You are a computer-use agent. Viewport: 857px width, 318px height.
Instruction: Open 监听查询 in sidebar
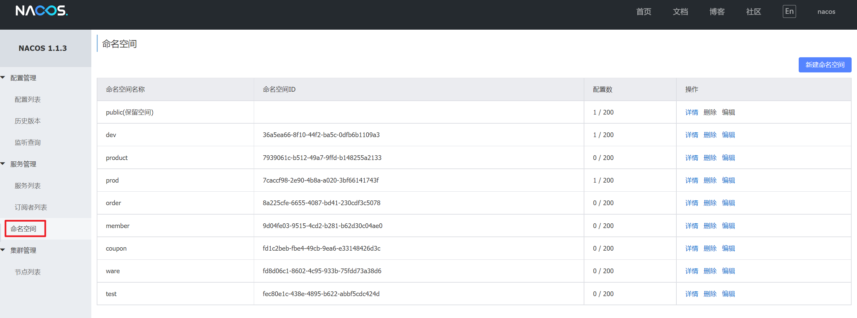tap(28, 142)
